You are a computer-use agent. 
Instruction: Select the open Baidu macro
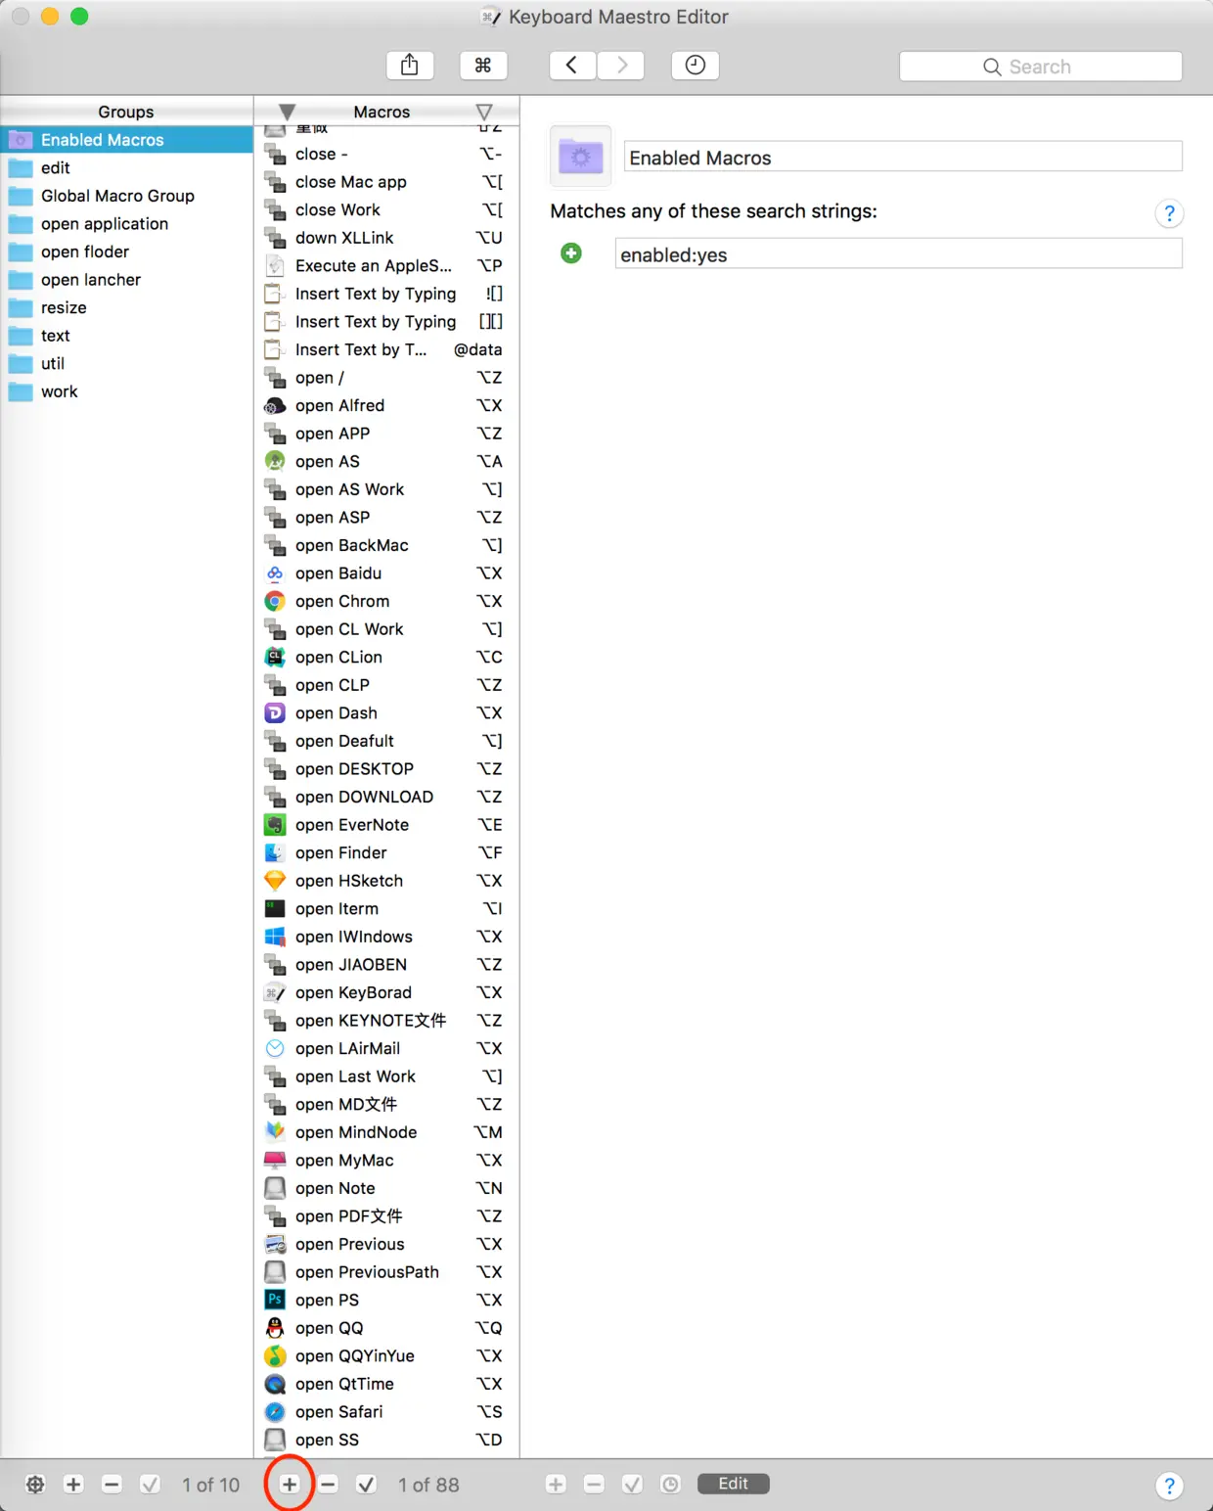[x=386, y=573]
